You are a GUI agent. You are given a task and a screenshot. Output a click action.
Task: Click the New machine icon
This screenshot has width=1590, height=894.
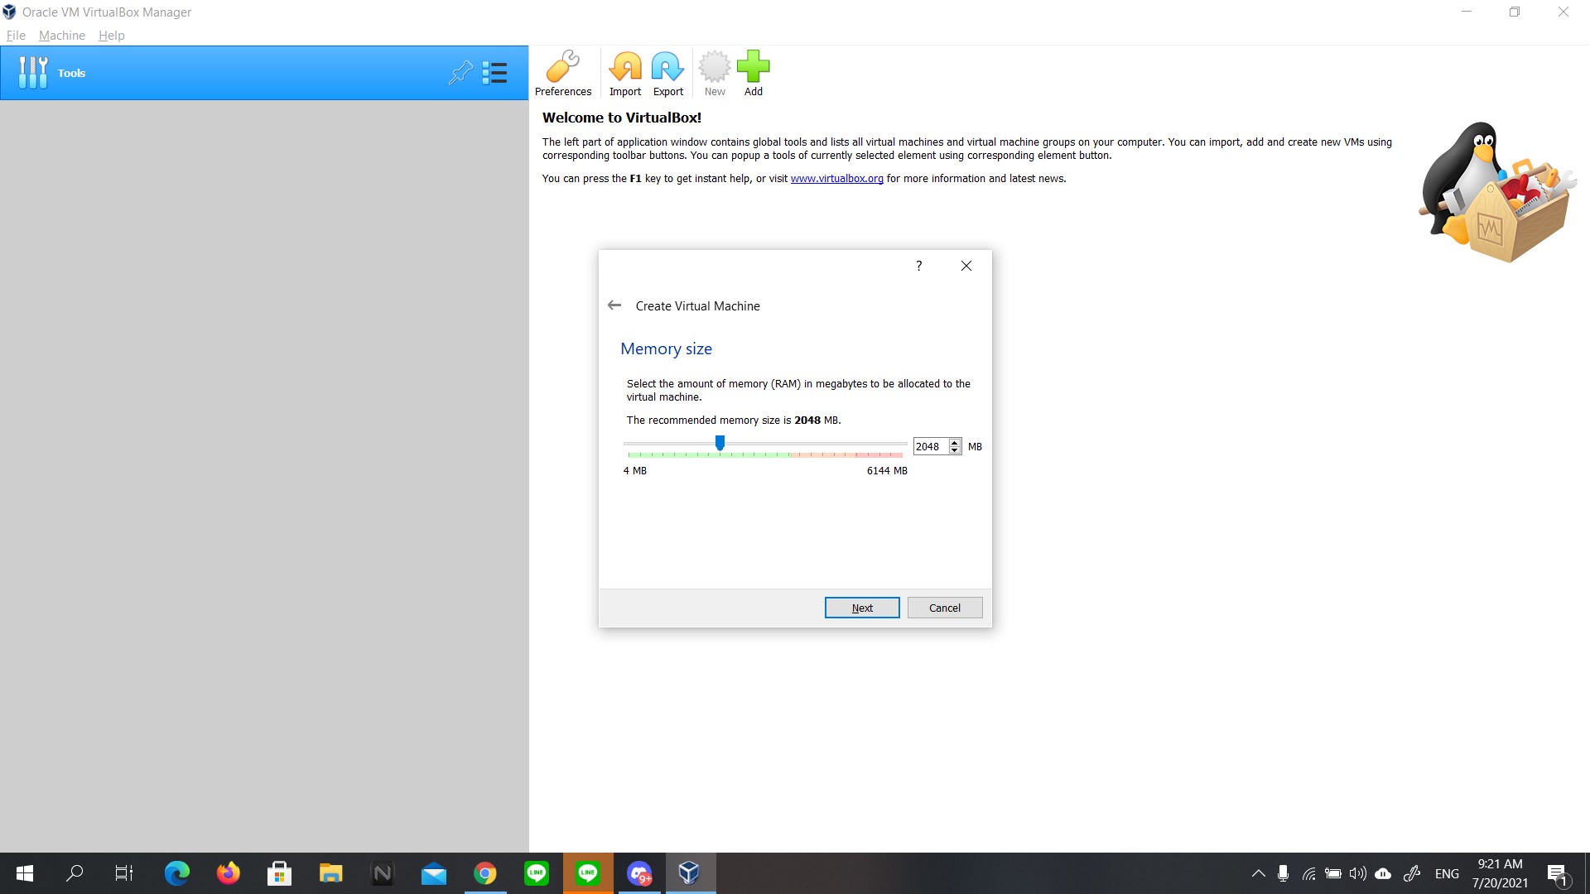pos(715,74)
